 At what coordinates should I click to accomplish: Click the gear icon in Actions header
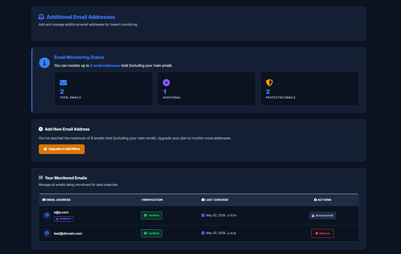315,200
